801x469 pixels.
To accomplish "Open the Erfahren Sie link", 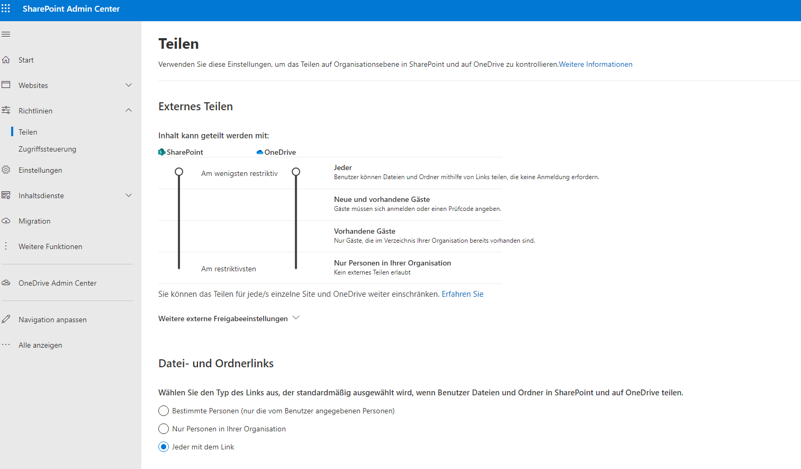I will (x=463, y=294).
